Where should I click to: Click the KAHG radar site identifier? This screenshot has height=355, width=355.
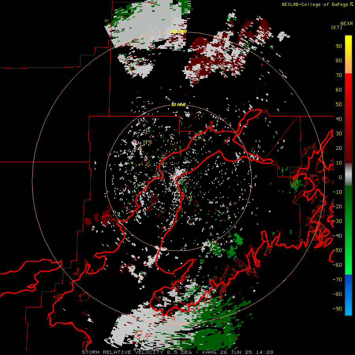(209, 352)
